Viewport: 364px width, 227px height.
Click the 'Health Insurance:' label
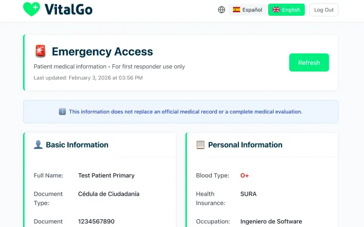(211, 199)
